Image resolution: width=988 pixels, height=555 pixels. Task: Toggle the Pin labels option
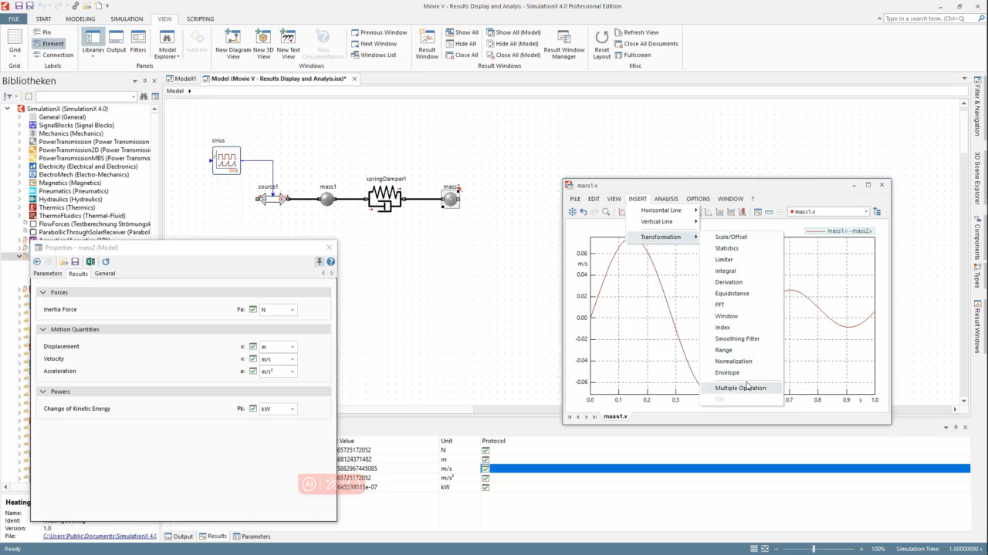click(42, 32)
